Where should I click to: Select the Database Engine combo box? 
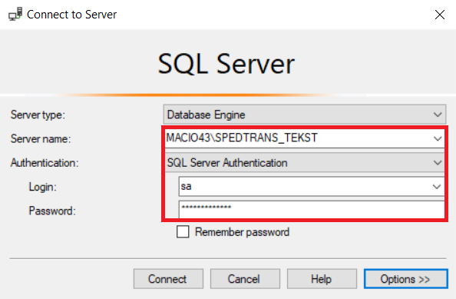pyautogui.click(x=305, y=115)
